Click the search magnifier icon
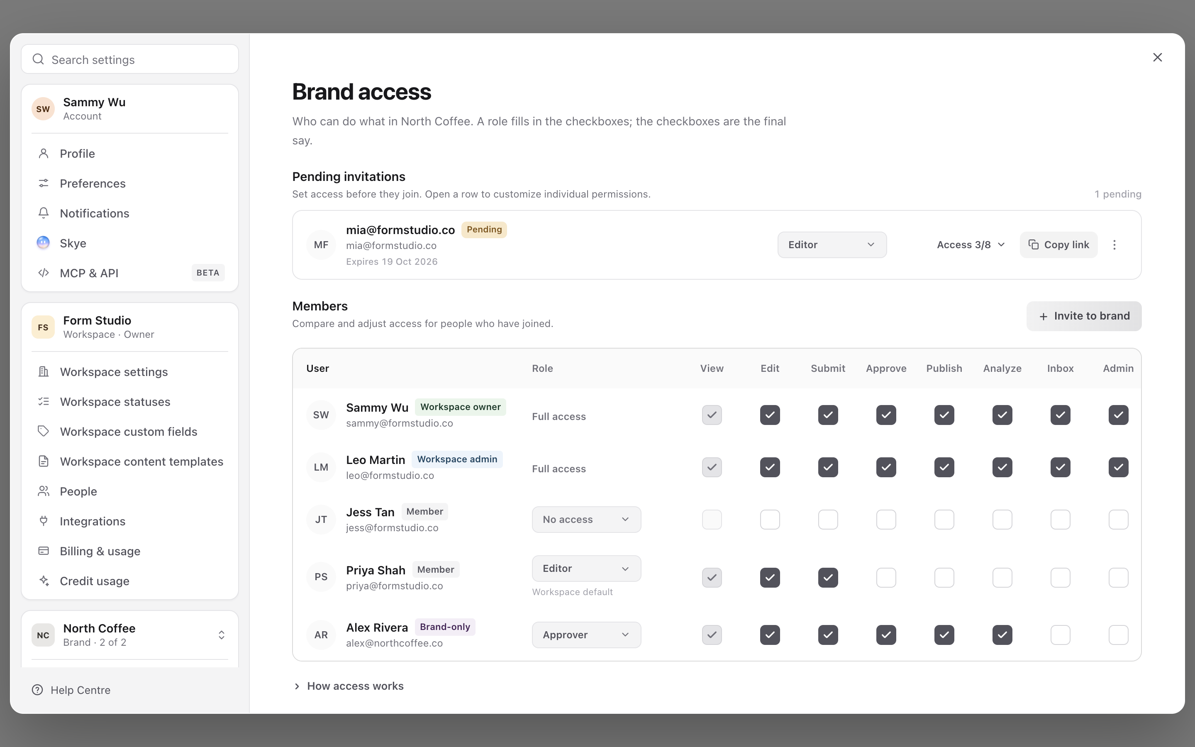1195x747 pixels. point(38,59)
